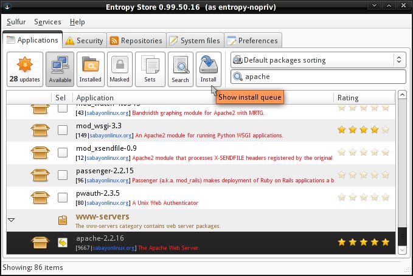Click the mod_wsgi-3.3 package box icon
The height and width of the screenshot is (276, 413).
tap(40, 130)
